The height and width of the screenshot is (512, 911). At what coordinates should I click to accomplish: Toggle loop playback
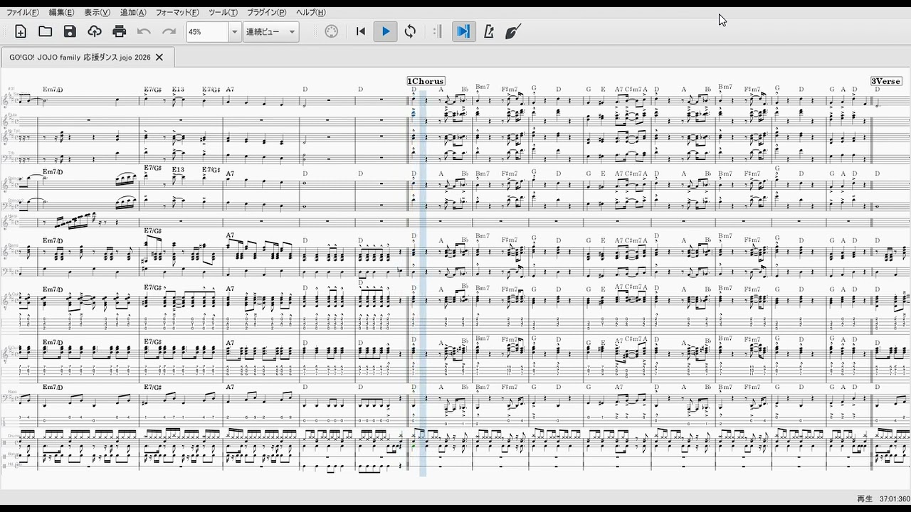410,31
